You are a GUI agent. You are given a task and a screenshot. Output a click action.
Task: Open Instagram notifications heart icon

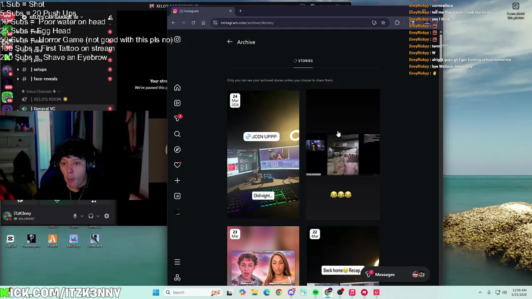[x=177, y=165]
